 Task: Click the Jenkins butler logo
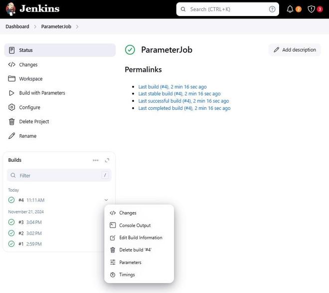[x=10, y=9]
